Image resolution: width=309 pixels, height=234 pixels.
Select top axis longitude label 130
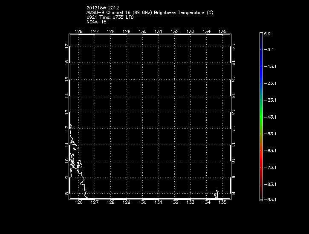click(x=142, y=31)
